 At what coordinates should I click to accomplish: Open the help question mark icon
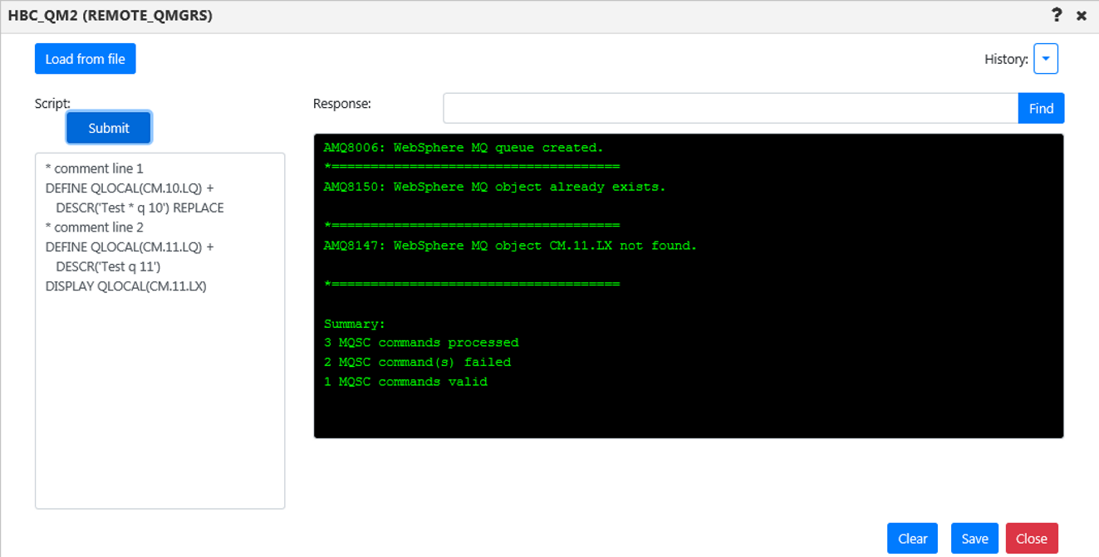point(1057,15)
